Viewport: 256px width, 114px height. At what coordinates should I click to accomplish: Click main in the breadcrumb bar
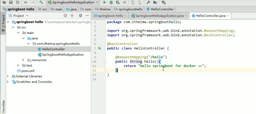(57, 9)
